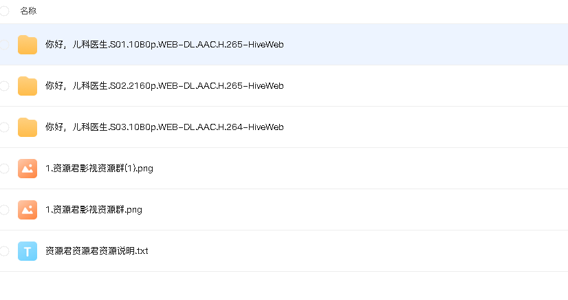The width and height of the screenshot is (568, 300).
Task: Open file name 1.资源君影视资源群(1).png
Action: (x=99, y=169)
